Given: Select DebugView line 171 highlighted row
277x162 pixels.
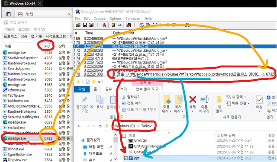Looking at the screenshot, I should pos(175,46).
